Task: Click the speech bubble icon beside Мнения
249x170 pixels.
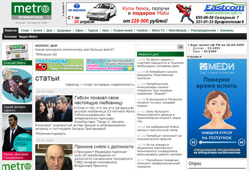Action: (x=37, y=55)
